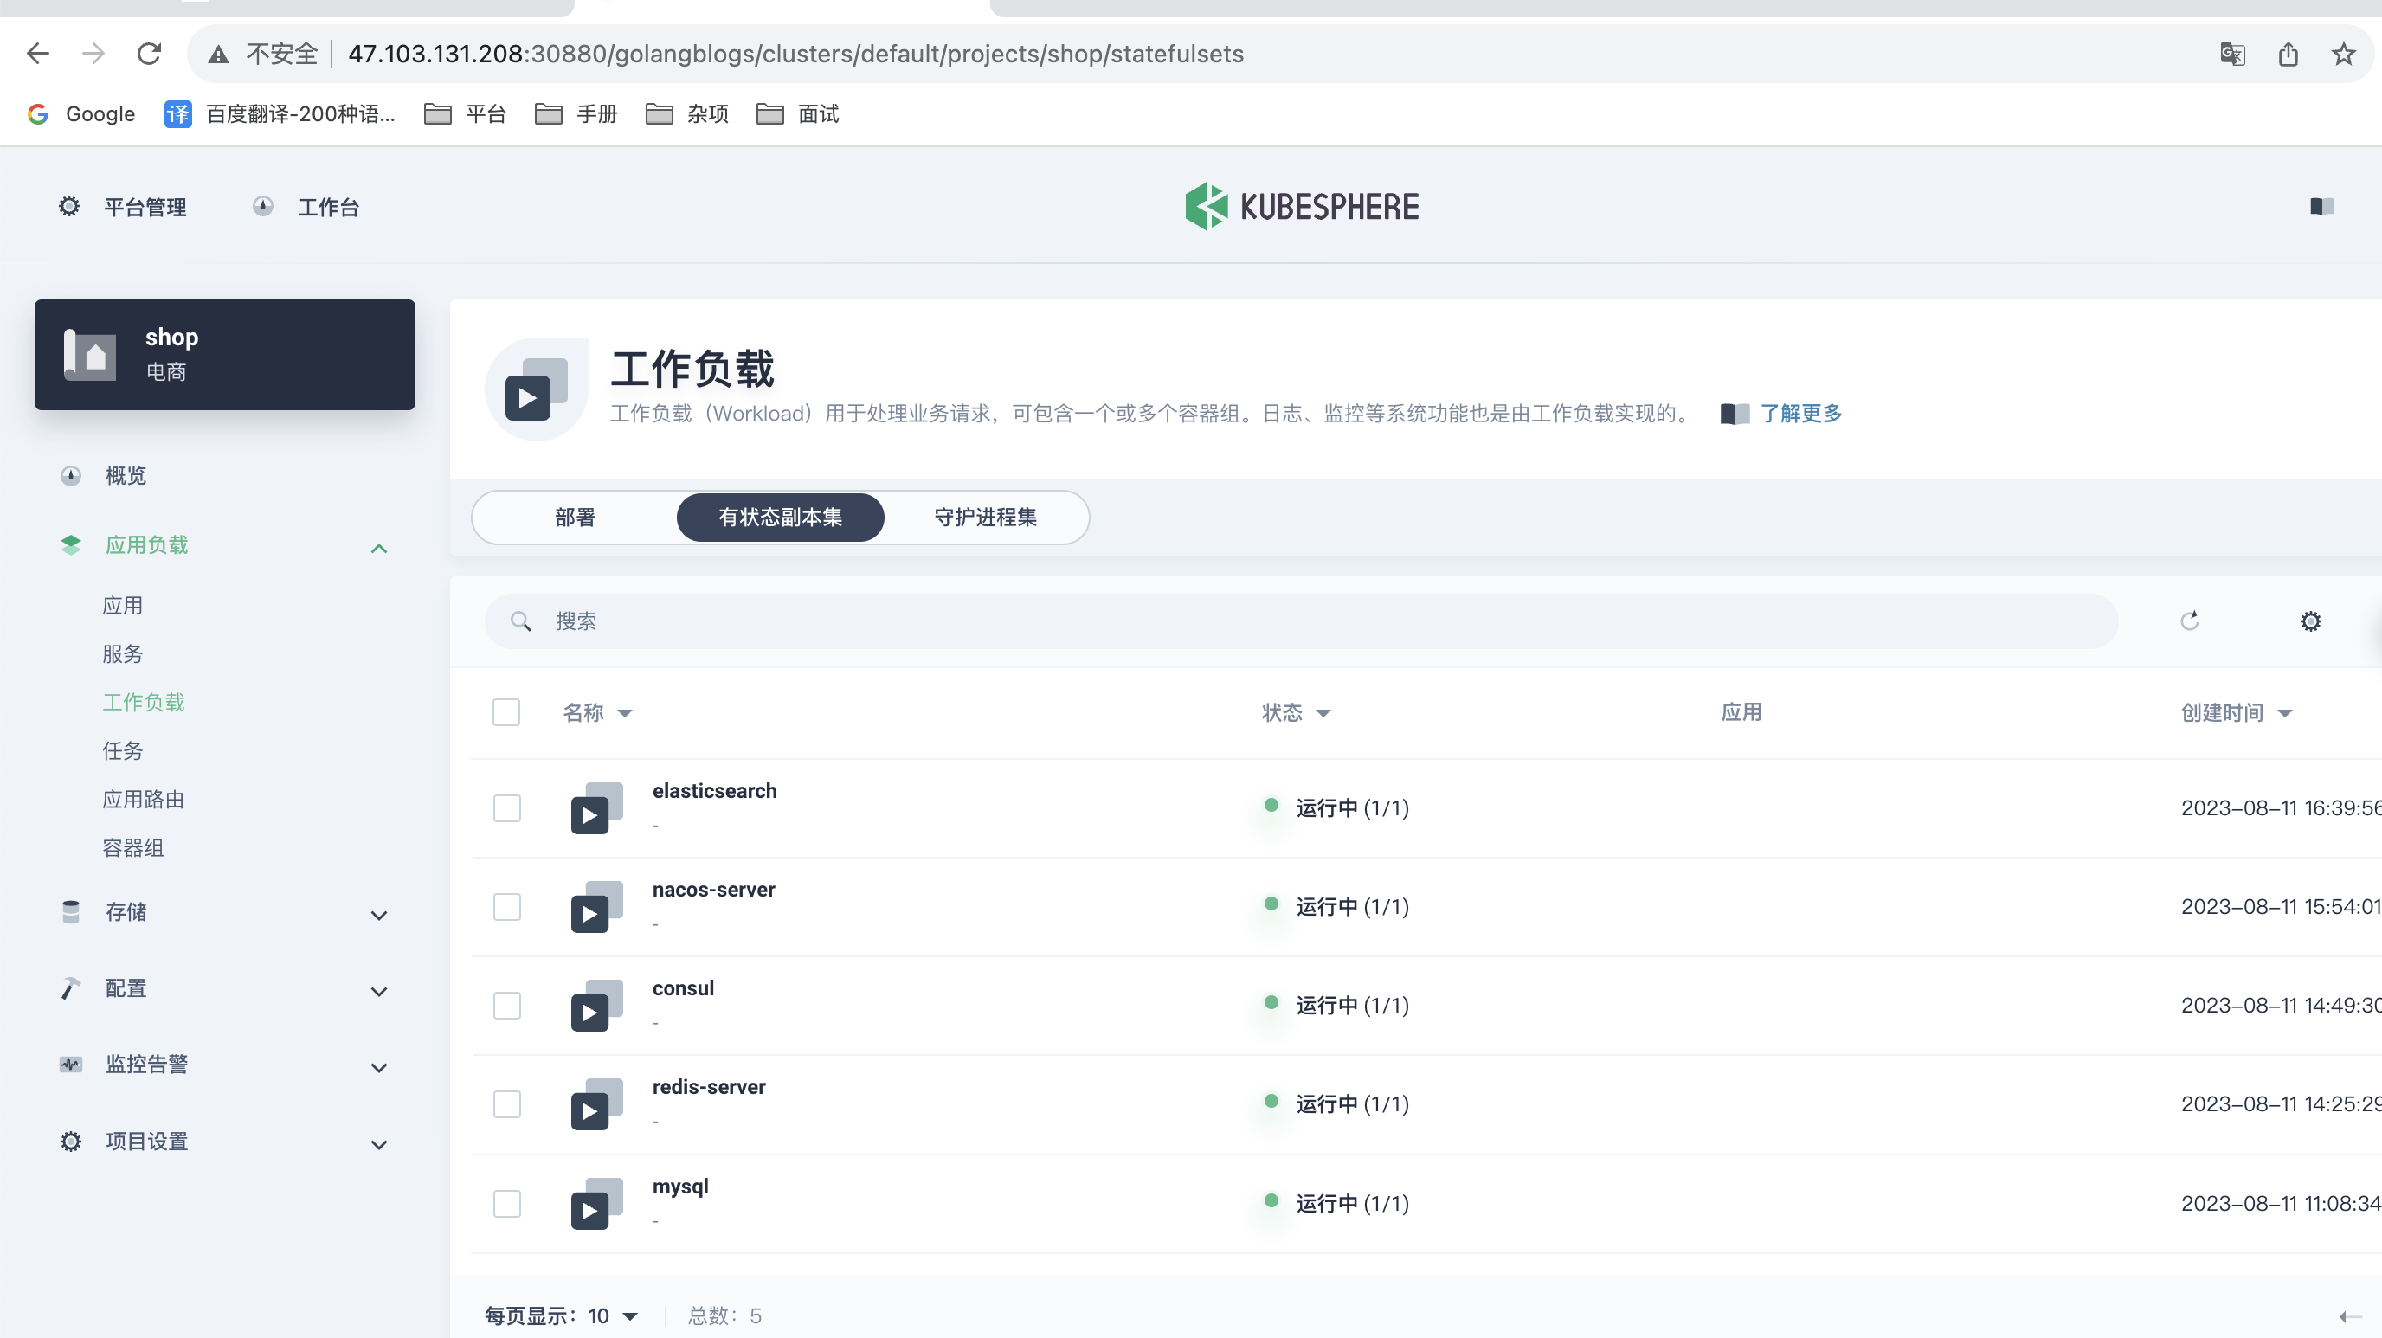The image size is (2382, 1338).
Task: Click the browser address bar URL
Action: tap(795, 54)
